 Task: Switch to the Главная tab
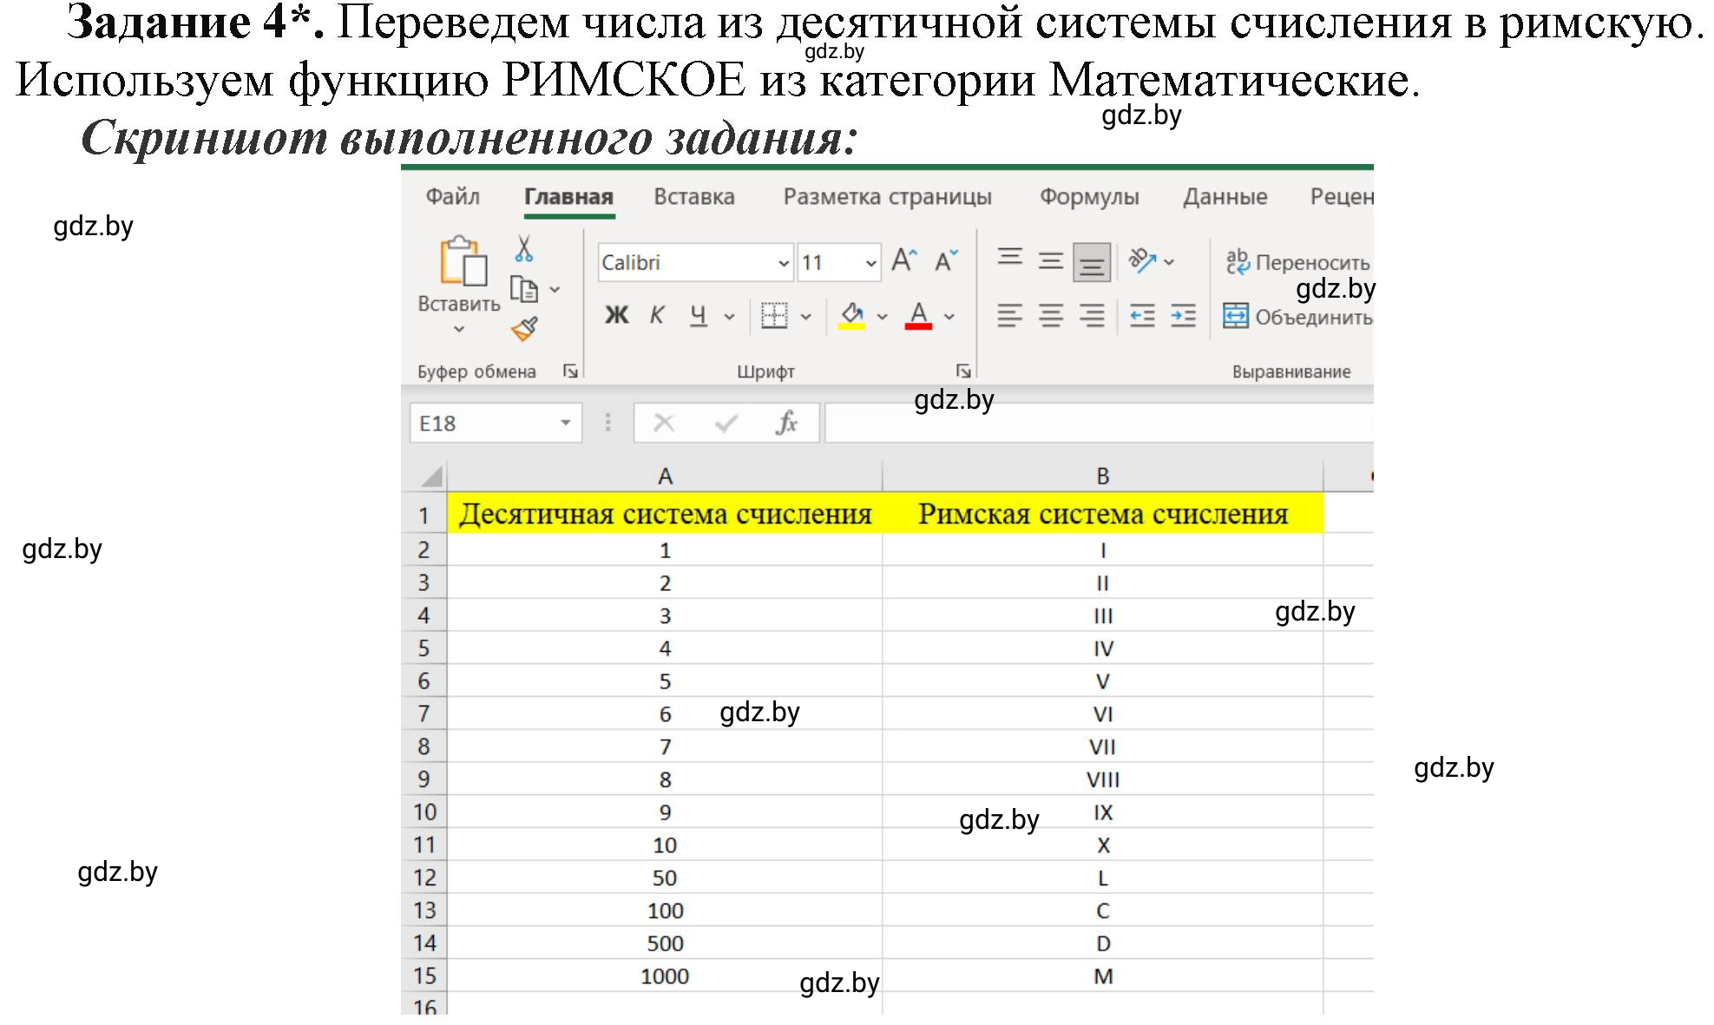(568, 197)
